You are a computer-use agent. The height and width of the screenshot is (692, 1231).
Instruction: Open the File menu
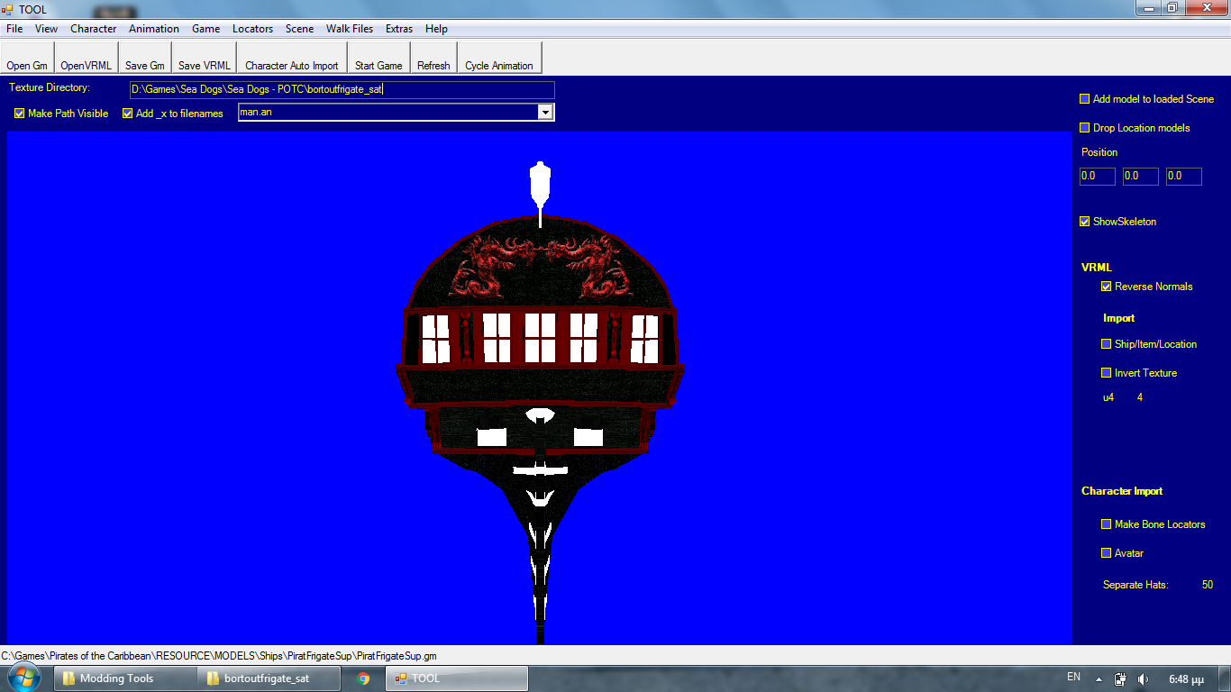point(14,29)
